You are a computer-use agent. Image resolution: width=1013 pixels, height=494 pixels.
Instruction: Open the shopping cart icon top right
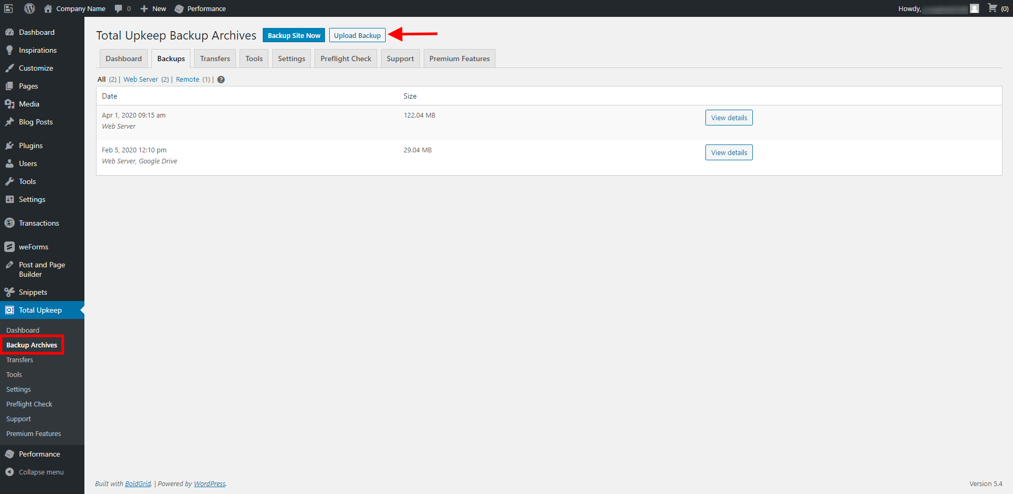tap(992, 8)
